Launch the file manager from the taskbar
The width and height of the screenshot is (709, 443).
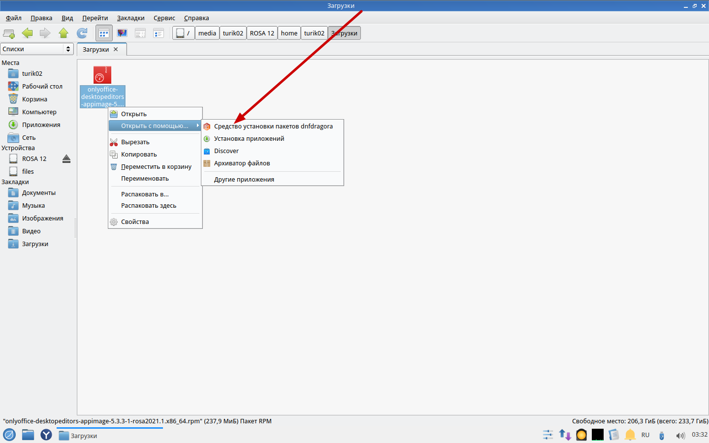[x=28, y=435]
